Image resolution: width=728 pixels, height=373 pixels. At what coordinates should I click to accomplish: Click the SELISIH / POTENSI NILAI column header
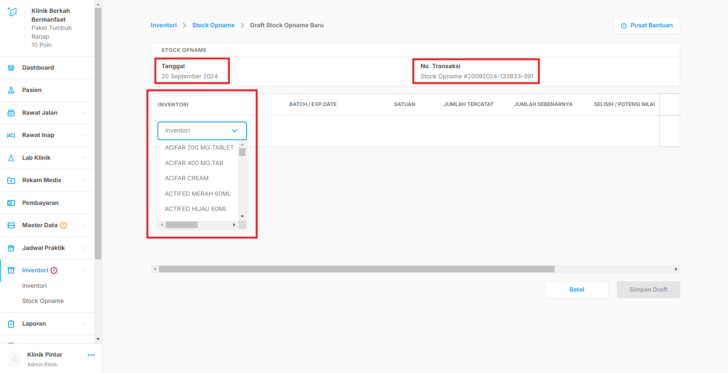[x=624, y=105]
